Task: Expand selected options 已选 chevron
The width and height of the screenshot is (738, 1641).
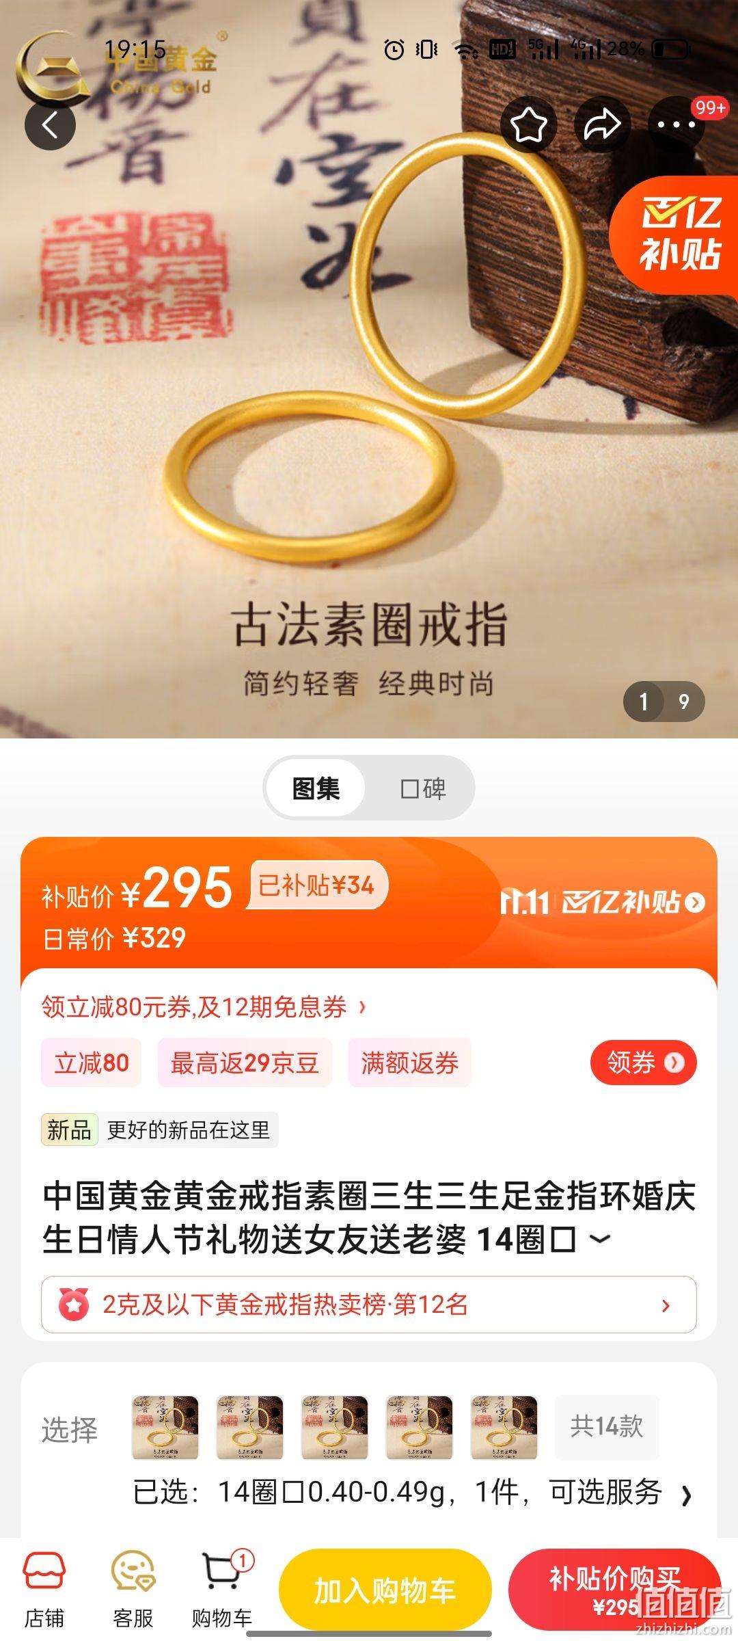Action: pyautogui.click(x=686, y=1496)
